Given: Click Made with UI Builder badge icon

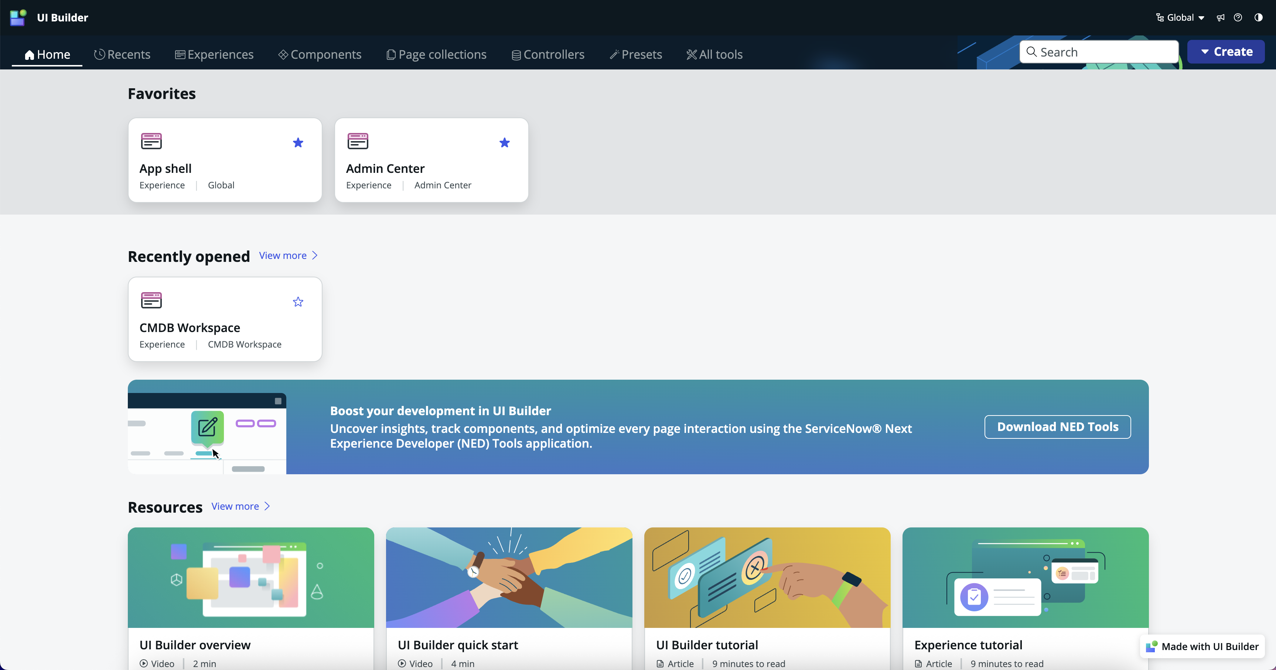Looking at the screenshot, I should [x=1151, y=646].
